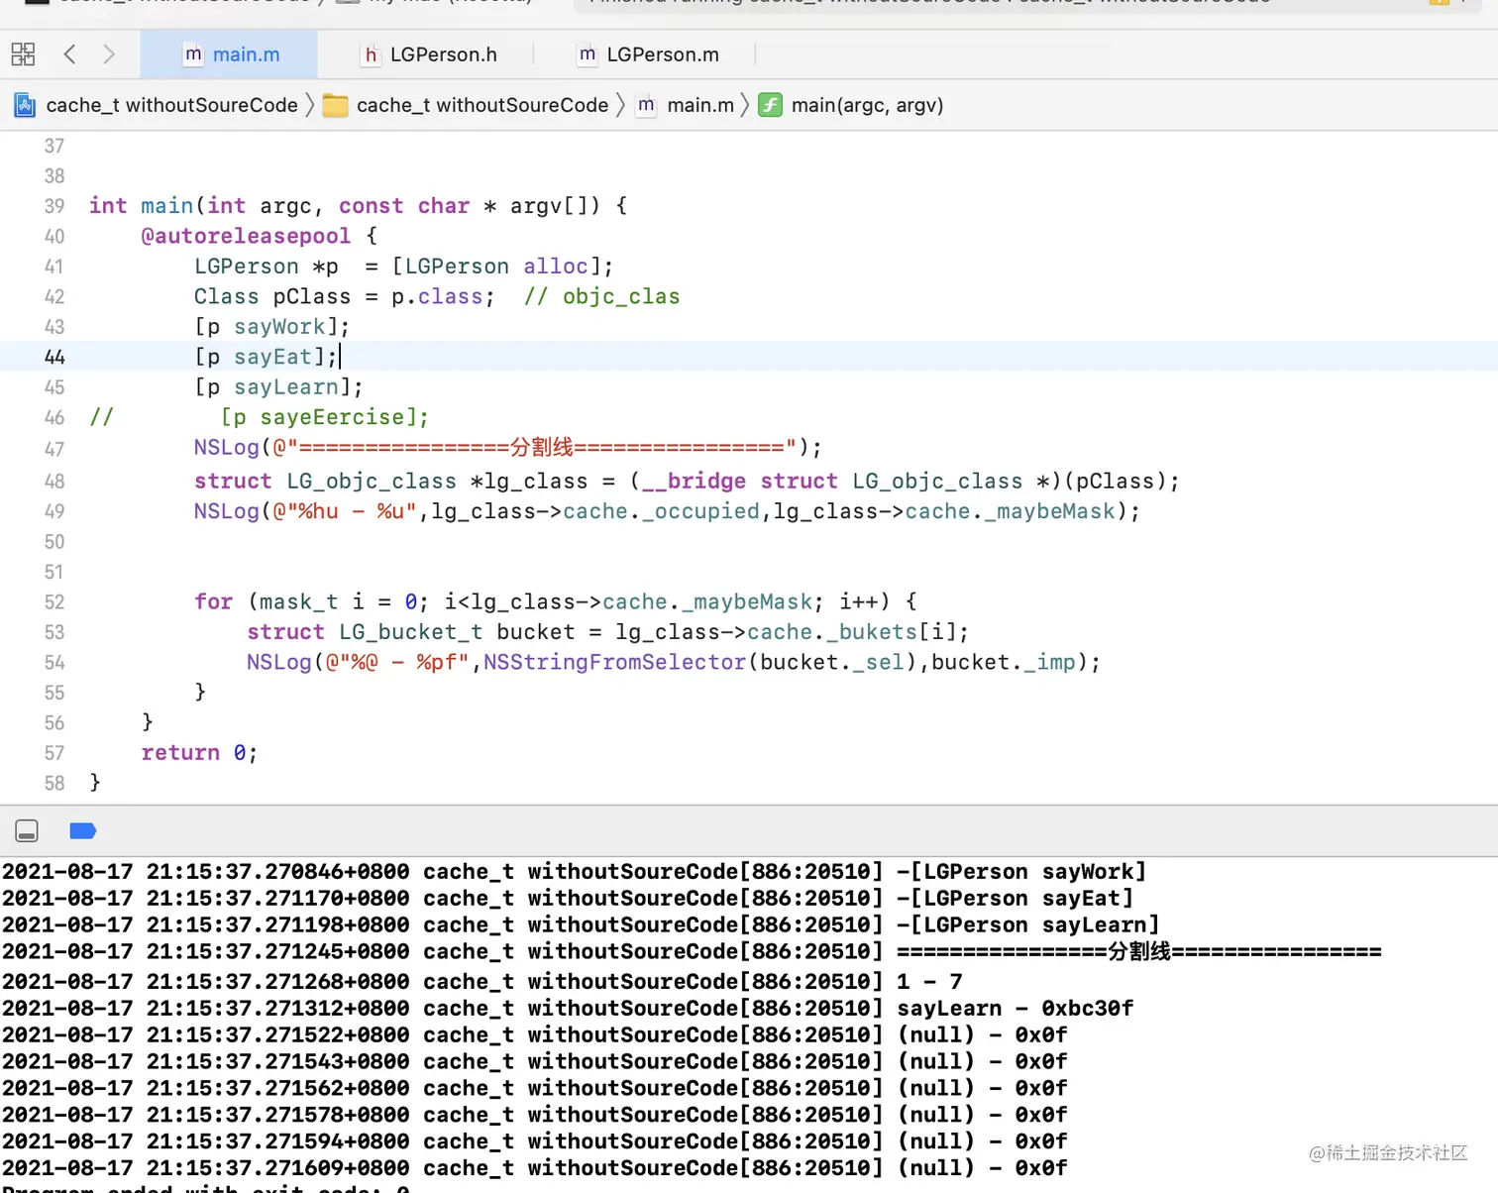1498x1193 pixels.
Task: Click the -[LGPerson sayEat] console output
Action: point(1015,899)
